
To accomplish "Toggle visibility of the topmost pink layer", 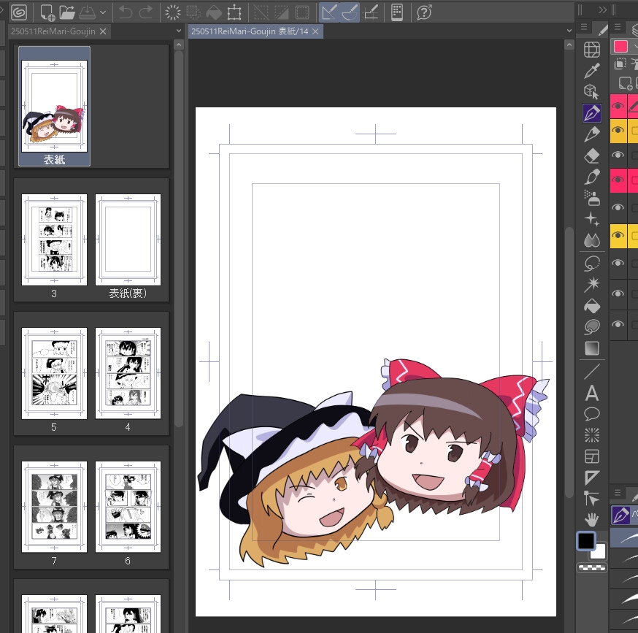I will coord(618,107).
